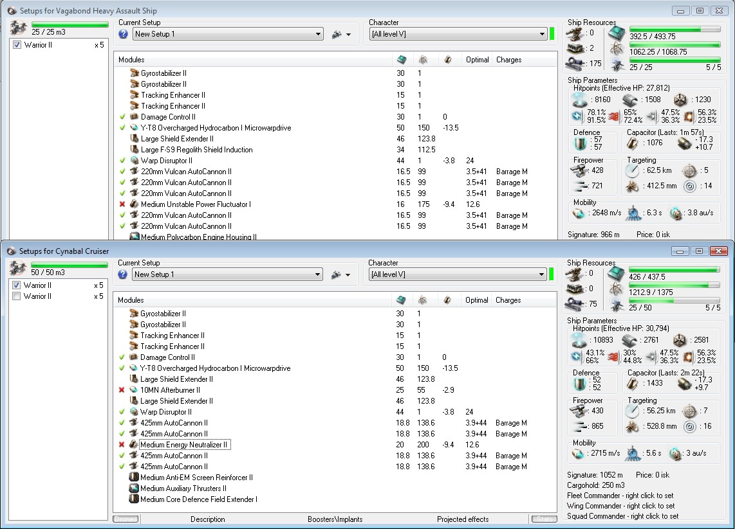The width and height of the screenshot is (735, 529).
Task: Click the powergrid usage bar above 1212.9 / 1375
Action: [674, 285]
